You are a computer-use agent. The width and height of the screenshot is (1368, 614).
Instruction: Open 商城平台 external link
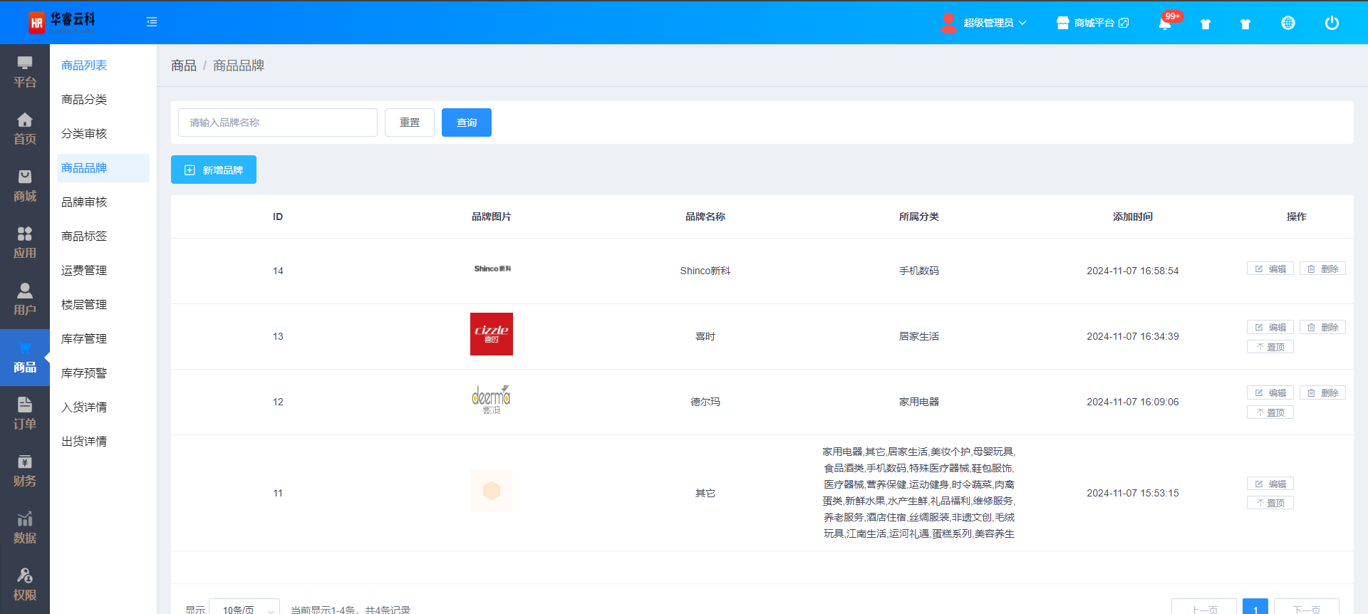pos(1093,23)
